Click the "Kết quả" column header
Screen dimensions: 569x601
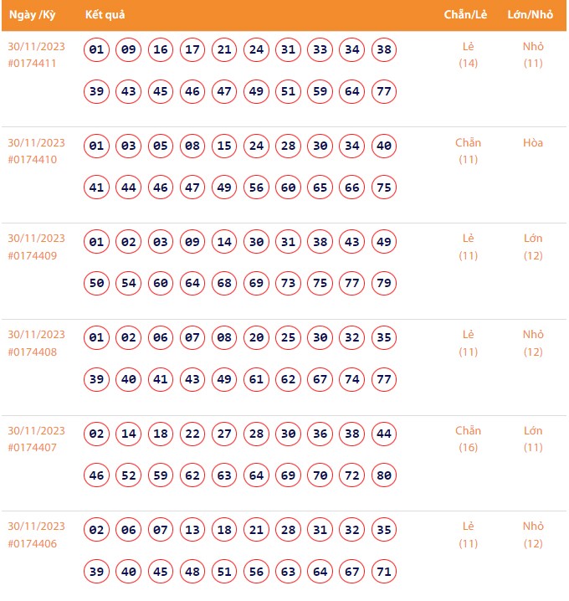coord(105,15)
